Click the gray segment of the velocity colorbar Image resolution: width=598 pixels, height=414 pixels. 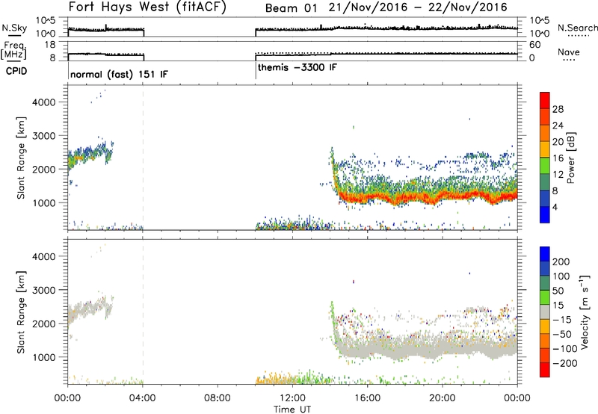(x=545, y=312)
